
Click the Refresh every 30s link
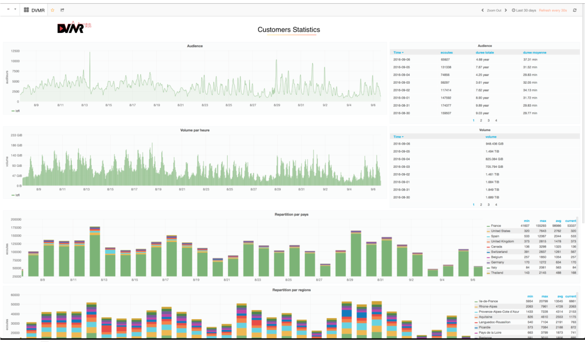553,10
